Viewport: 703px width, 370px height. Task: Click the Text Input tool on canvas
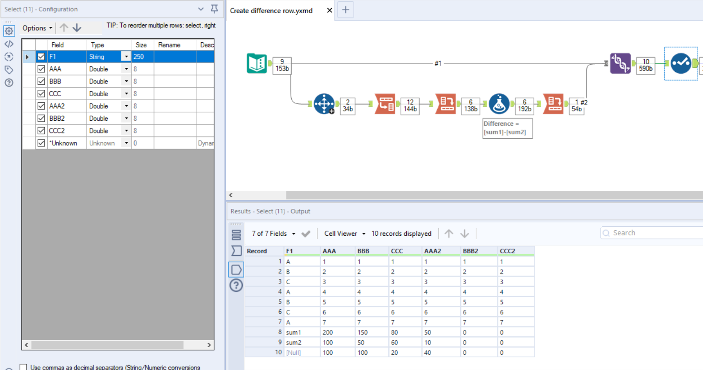coord(257,63)
